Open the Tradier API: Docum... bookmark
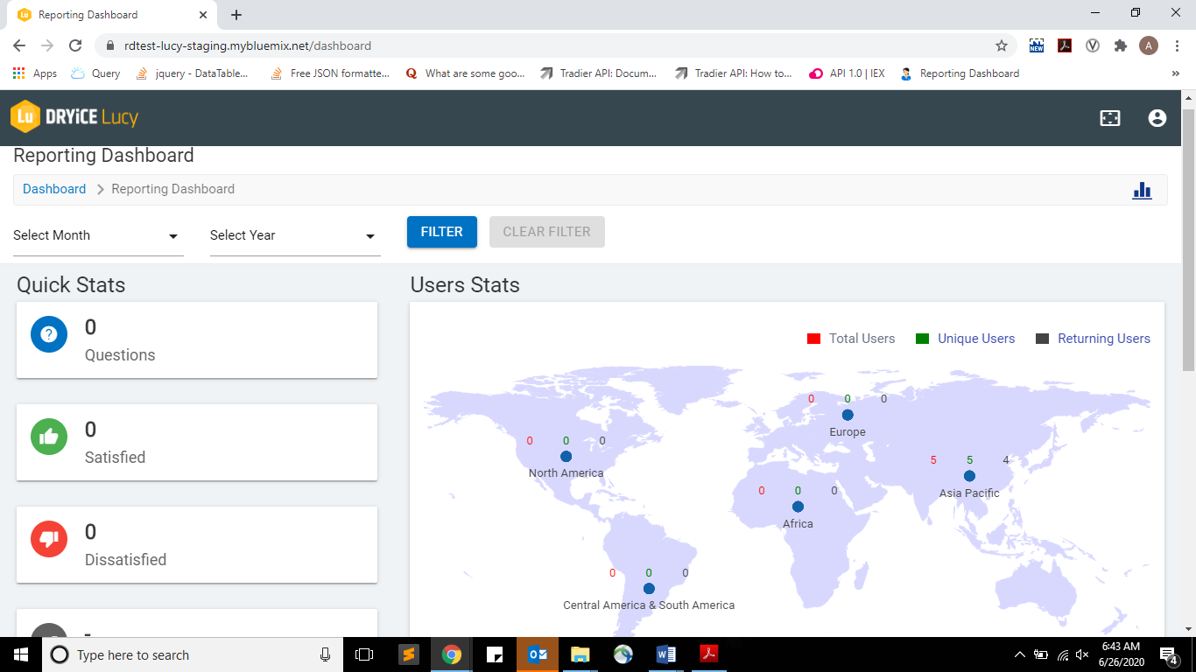1196x672 pixels. click(x=599, y=73)
